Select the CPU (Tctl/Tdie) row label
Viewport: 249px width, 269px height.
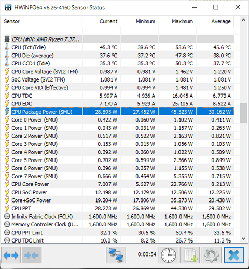click(29, 47)
